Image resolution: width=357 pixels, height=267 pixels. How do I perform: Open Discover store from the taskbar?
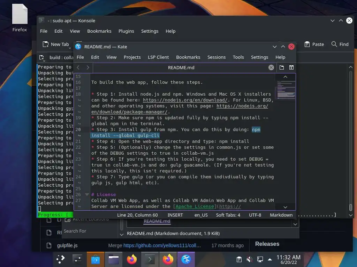click(96, 259)
